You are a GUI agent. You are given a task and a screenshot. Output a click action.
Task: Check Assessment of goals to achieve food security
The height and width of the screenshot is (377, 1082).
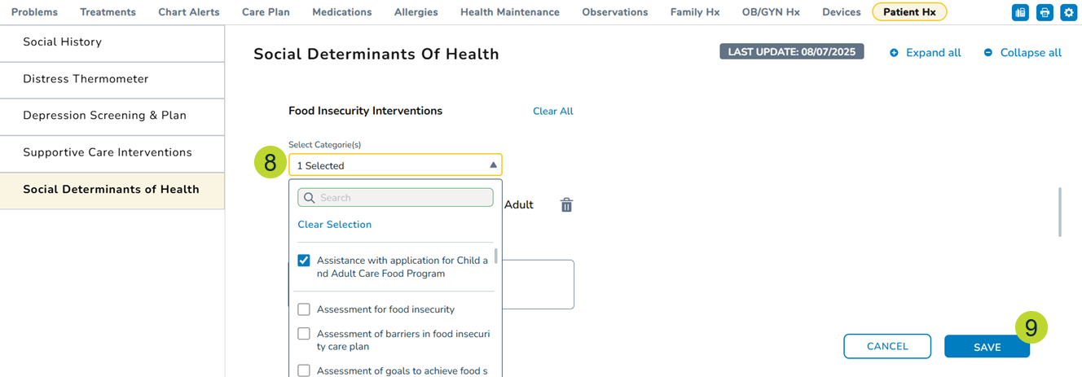(304, 370)
